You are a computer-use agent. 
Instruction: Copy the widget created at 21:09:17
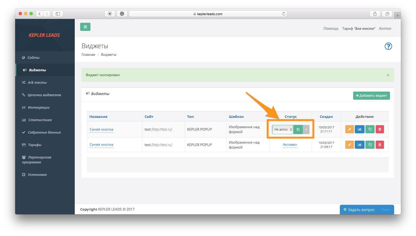click(x=370, y=145)
